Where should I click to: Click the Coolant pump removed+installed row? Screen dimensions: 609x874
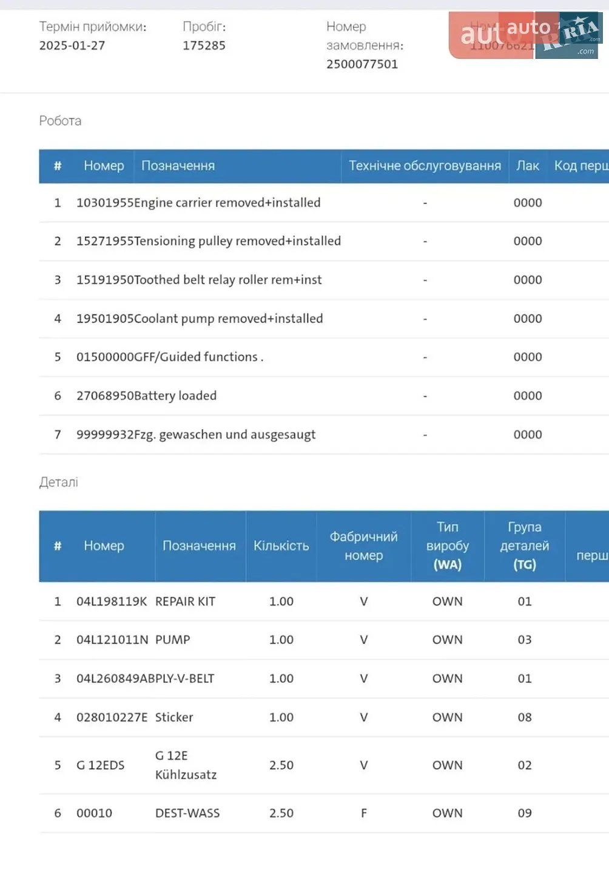point(324,319)
